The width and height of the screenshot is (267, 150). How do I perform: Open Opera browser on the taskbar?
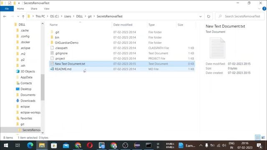90,145
